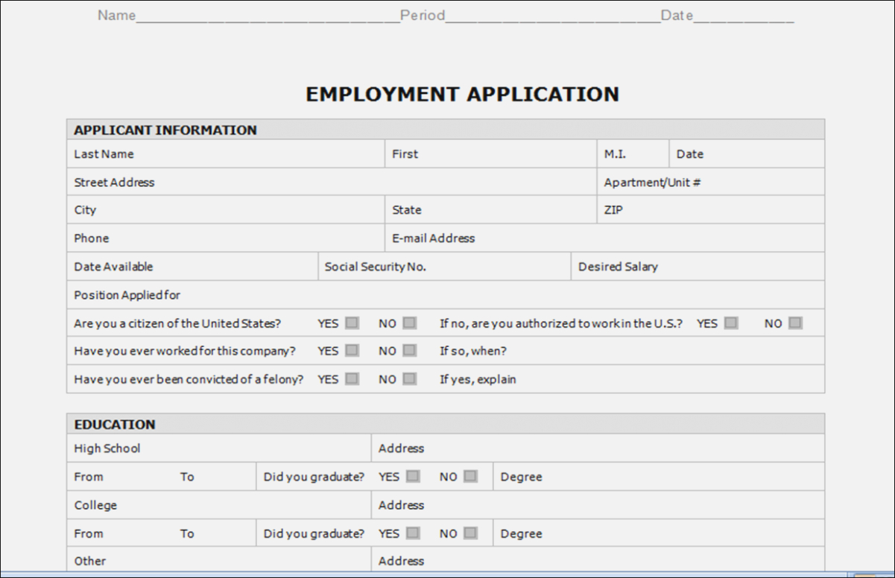Check YES for authorized to work in U.S.

[731, 323]
